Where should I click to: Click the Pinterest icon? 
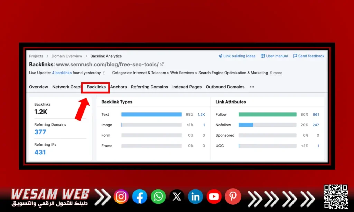click(x=233, y=196)
